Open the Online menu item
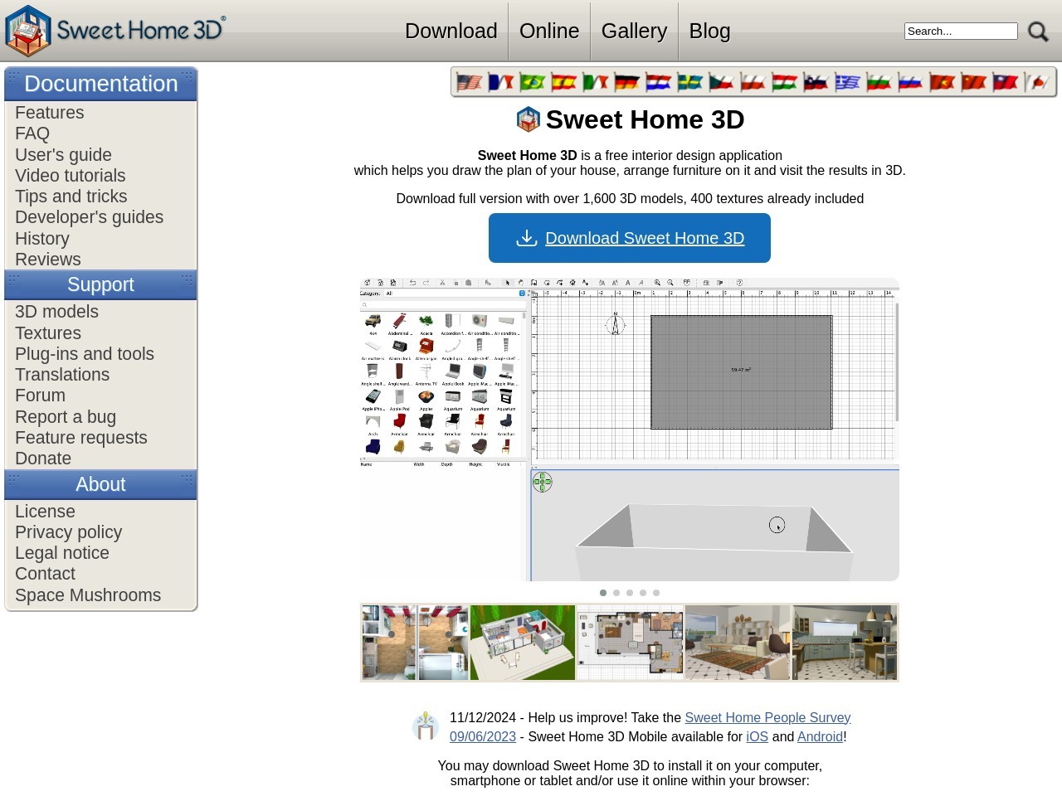 (x=549, y=31)
